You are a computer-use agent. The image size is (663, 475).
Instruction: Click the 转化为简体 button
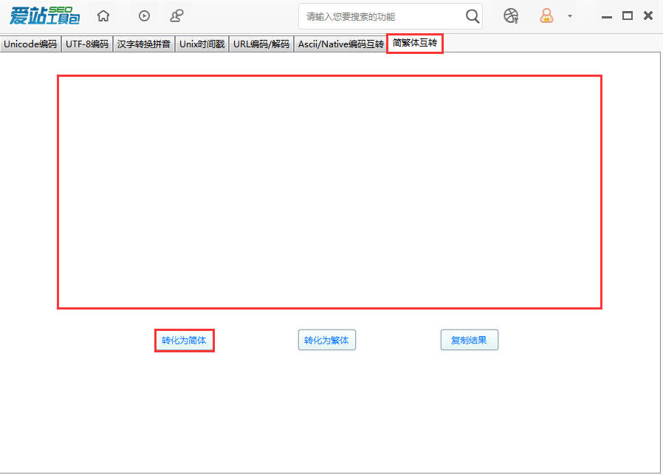pos(184,341)
